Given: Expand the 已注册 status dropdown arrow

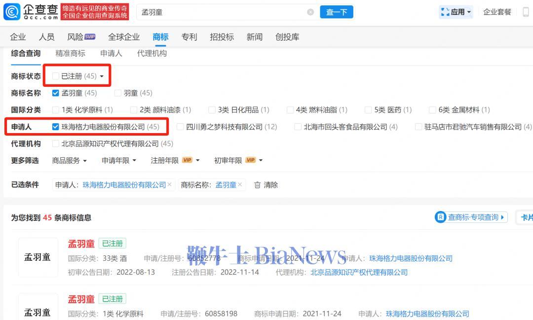Looking at the screenshot, I should tap(102, 76).
